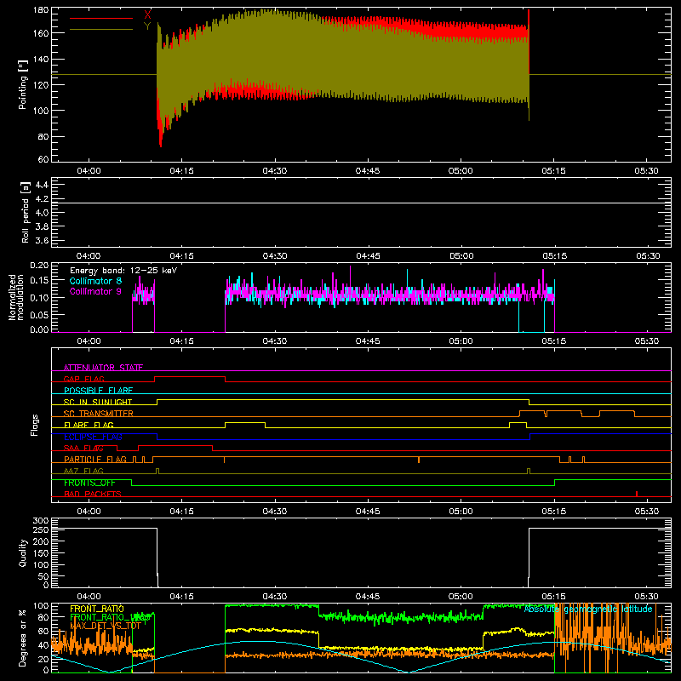Click the 'FRONTS_OFF' flag label
Screen dimensions: 681x681
89,483
